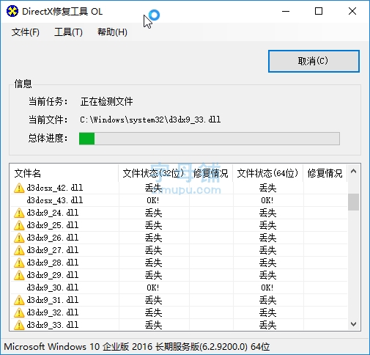Viewport: 370px width, 355px height.
Task: Click the last 修复情况 column header
Action: tap(325, 173)
